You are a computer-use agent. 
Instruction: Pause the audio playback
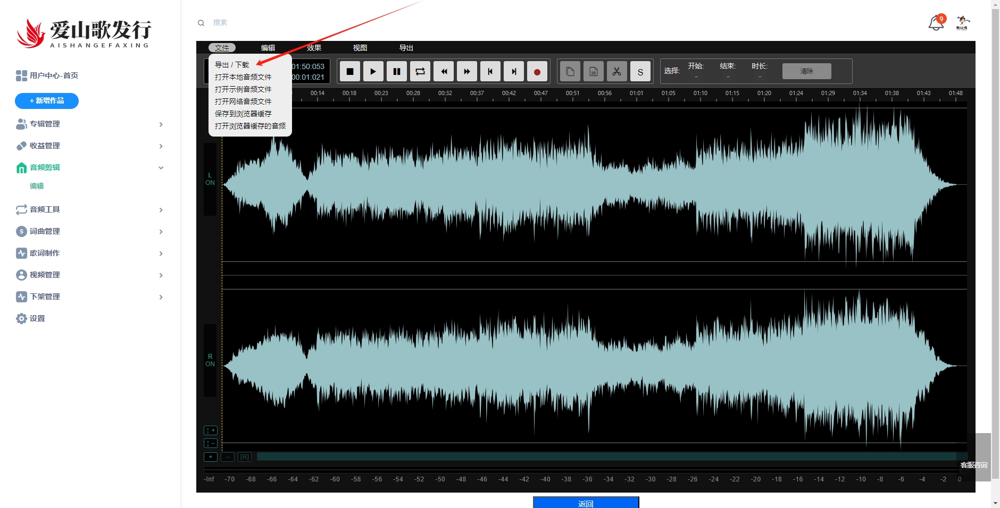click(397, 72)
